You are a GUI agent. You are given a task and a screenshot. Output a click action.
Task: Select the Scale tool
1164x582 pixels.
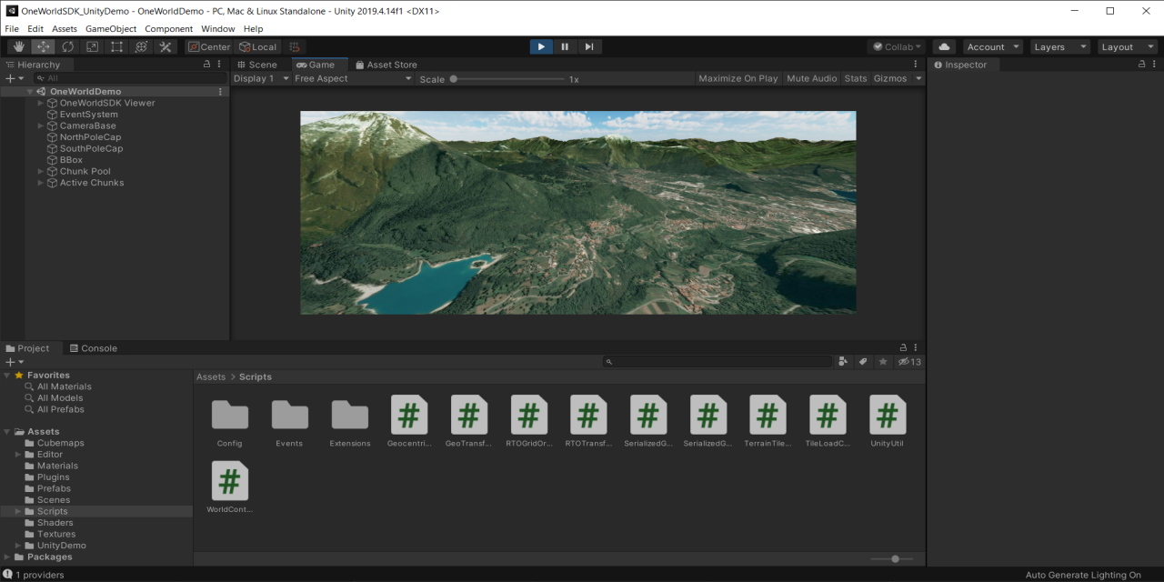[93, 46]
